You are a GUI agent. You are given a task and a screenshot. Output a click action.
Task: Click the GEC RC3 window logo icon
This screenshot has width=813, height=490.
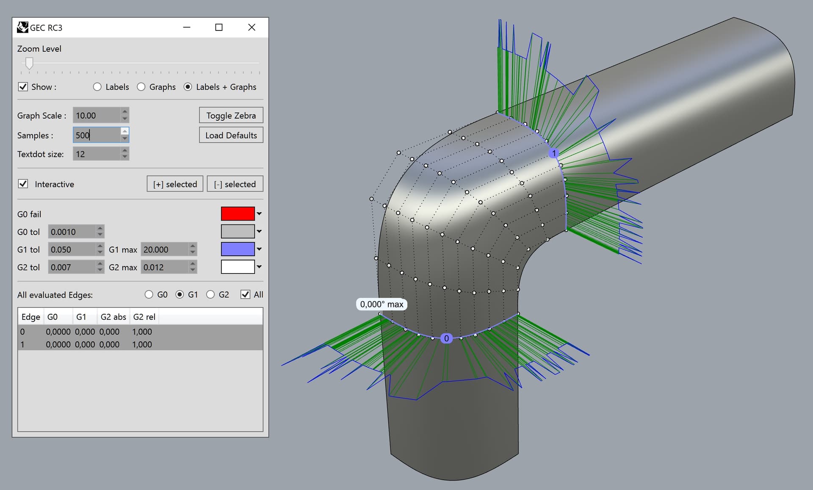(22, 28)
